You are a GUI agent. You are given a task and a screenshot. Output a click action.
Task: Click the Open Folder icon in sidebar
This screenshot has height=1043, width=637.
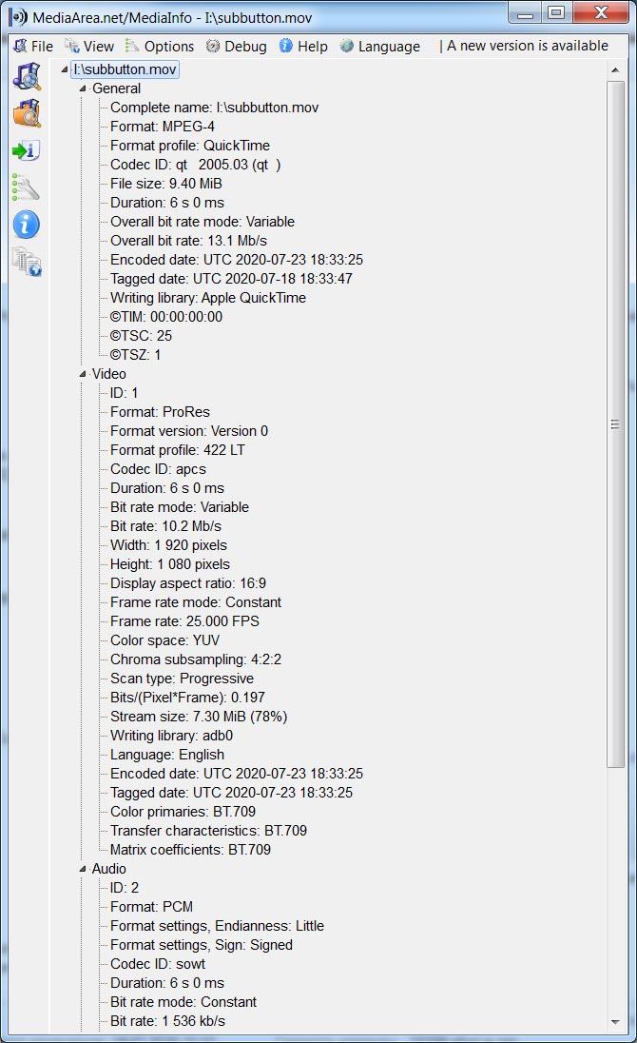click(x=27, y=114)
